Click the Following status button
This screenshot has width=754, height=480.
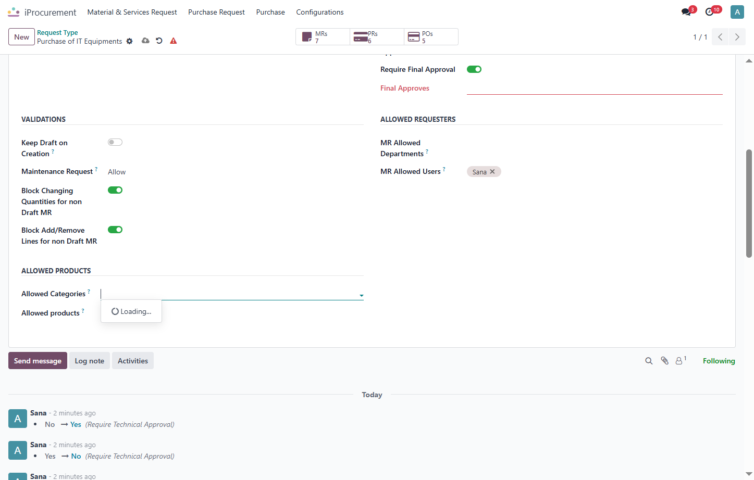[x=719, y=361]
